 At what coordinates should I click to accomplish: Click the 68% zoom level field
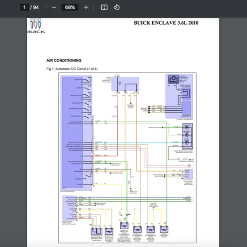click(x=70, y=7)
